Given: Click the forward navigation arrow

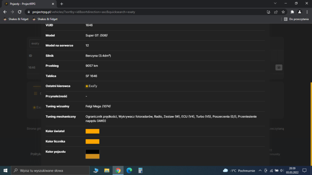Looking at the screenshot, I should [x=12, y=12].
